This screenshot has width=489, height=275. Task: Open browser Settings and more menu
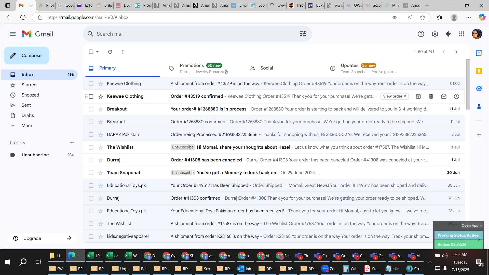[468, 17]
